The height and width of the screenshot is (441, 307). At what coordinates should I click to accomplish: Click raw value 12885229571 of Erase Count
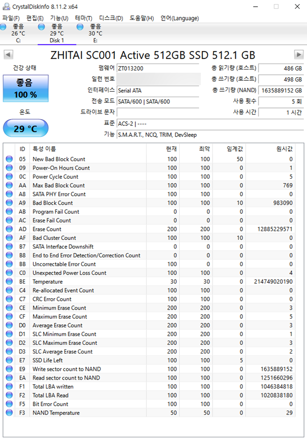click(x=275, y=229)
